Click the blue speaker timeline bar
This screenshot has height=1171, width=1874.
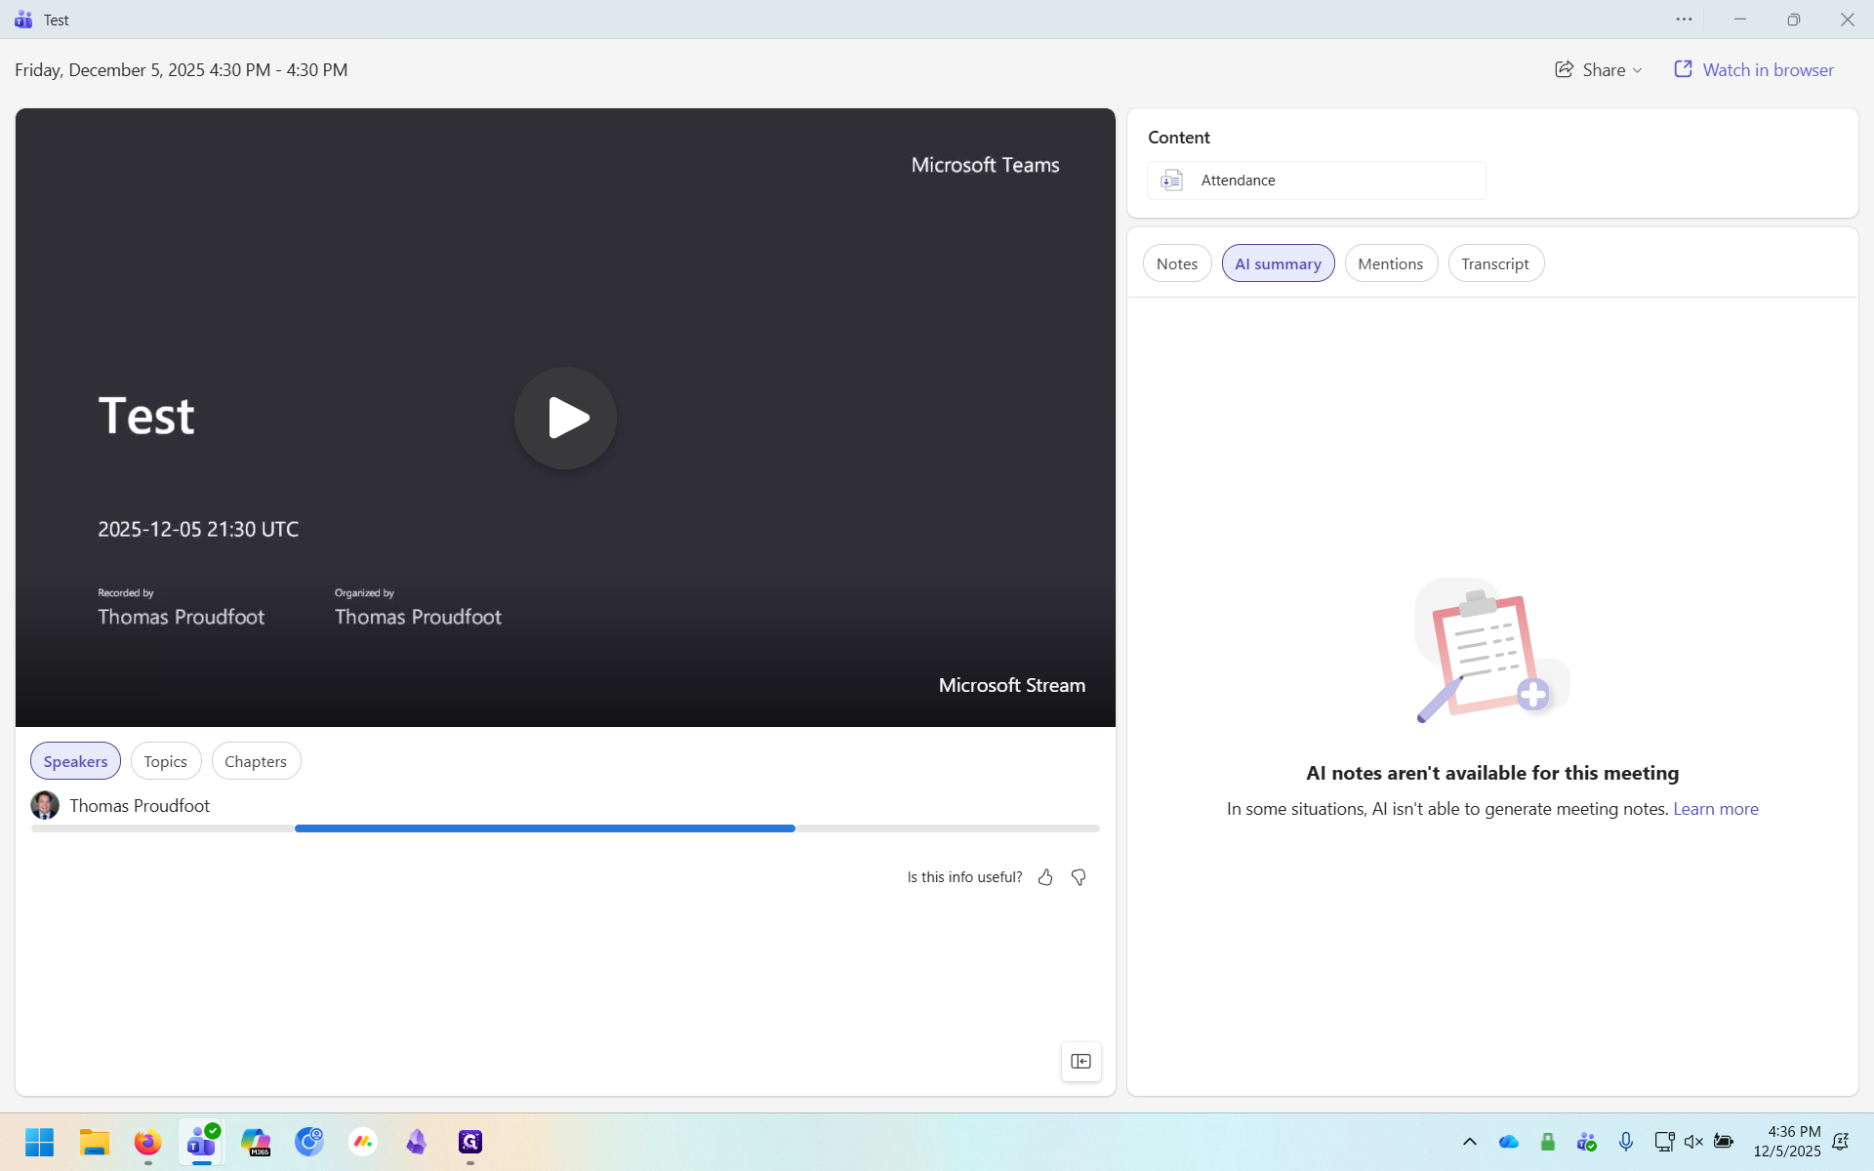545,828
